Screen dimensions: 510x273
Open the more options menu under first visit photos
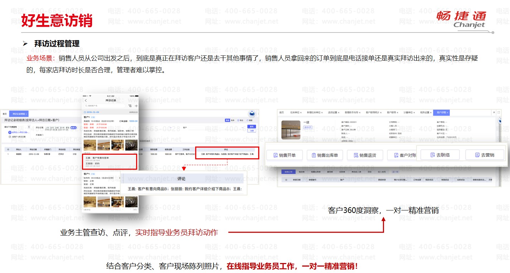(x=135, y=153)
